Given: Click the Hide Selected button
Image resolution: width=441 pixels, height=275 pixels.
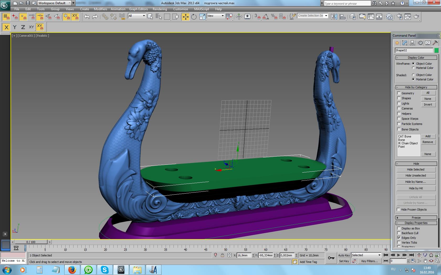Looking at the screenshot, I should tap(416, 169).
